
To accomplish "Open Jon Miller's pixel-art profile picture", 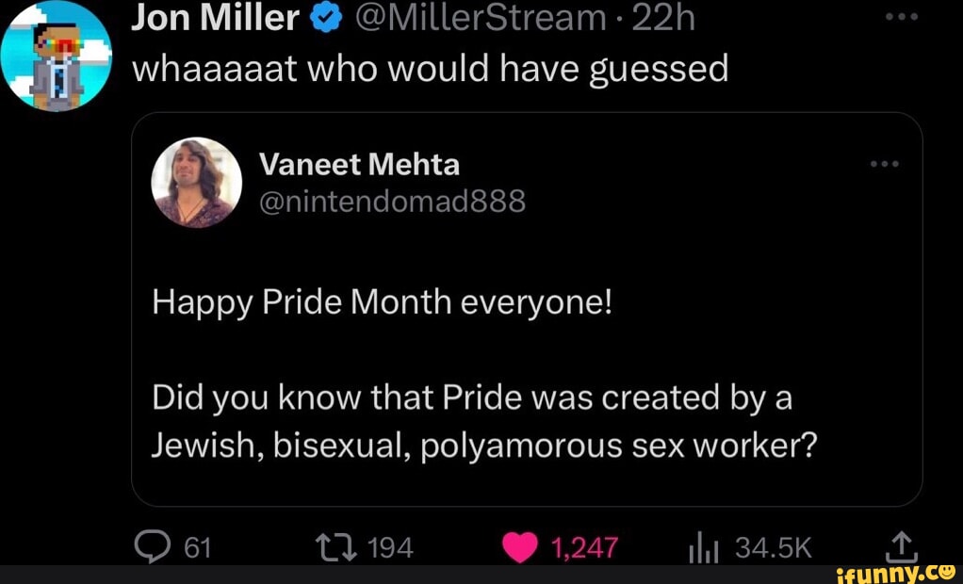I will (x=57, y=57).
